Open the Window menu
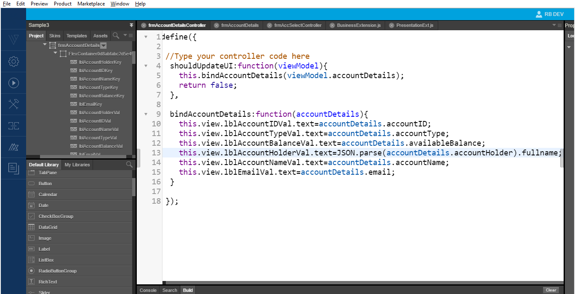 120,4
